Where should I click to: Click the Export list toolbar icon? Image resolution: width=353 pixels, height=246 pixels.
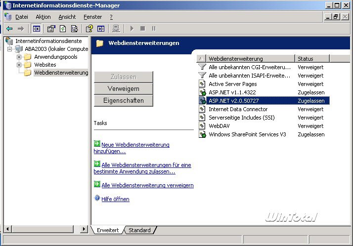point(74,29)
